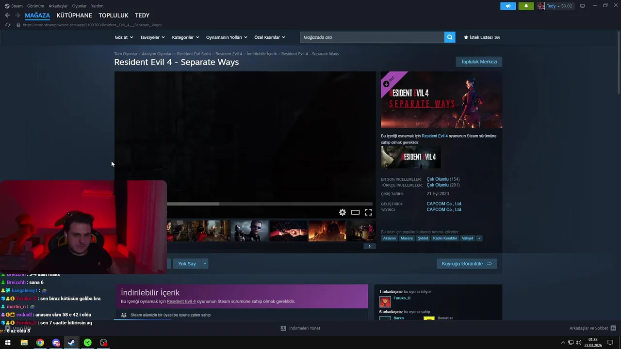This screenshot has width=621, height=349.
Task: Open the Steam menu with logo
Action: tap(14, 6)
